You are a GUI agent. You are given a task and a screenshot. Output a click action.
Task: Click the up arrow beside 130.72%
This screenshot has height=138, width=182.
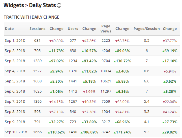115,61
